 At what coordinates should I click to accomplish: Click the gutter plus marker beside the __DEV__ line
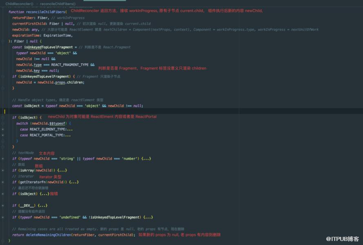tap(3, 206)
